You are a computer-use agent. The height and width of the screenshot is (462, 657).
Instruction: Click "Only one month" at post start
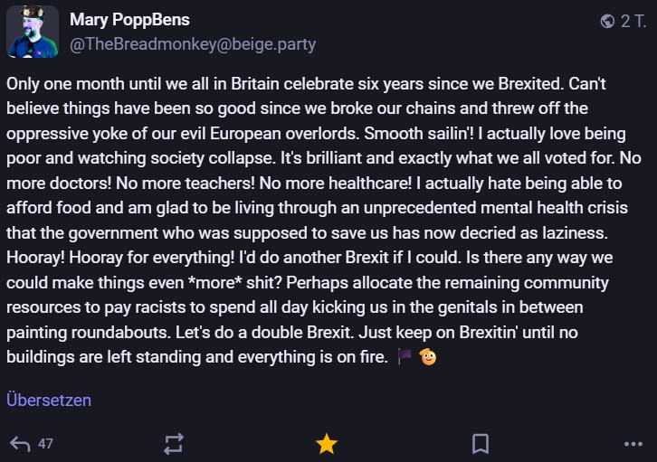tap(56, 84)
